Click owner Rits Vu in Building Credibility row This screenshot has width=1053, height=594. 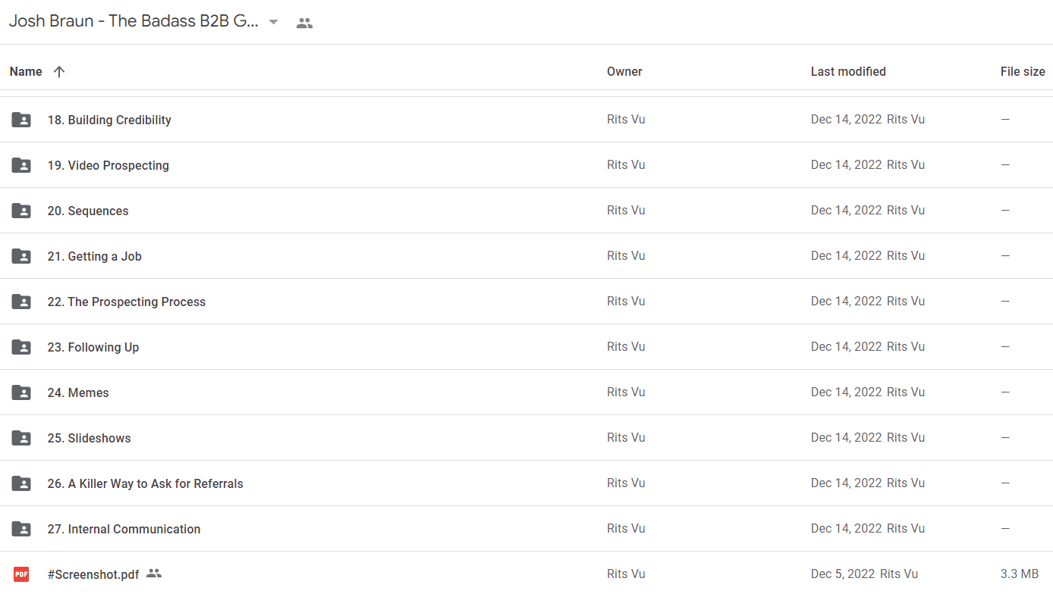[626, 119]
